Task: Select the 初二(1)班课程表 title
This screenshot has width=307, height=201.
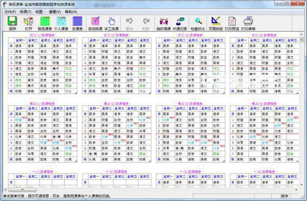Action: tap(42, 35)
